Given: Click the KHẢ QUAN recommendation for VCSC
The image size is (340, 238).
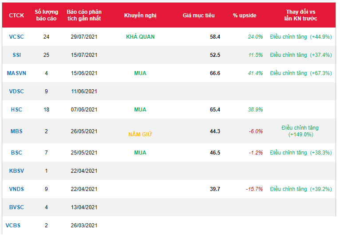Looking at the screenshot, I should [140, 37].
